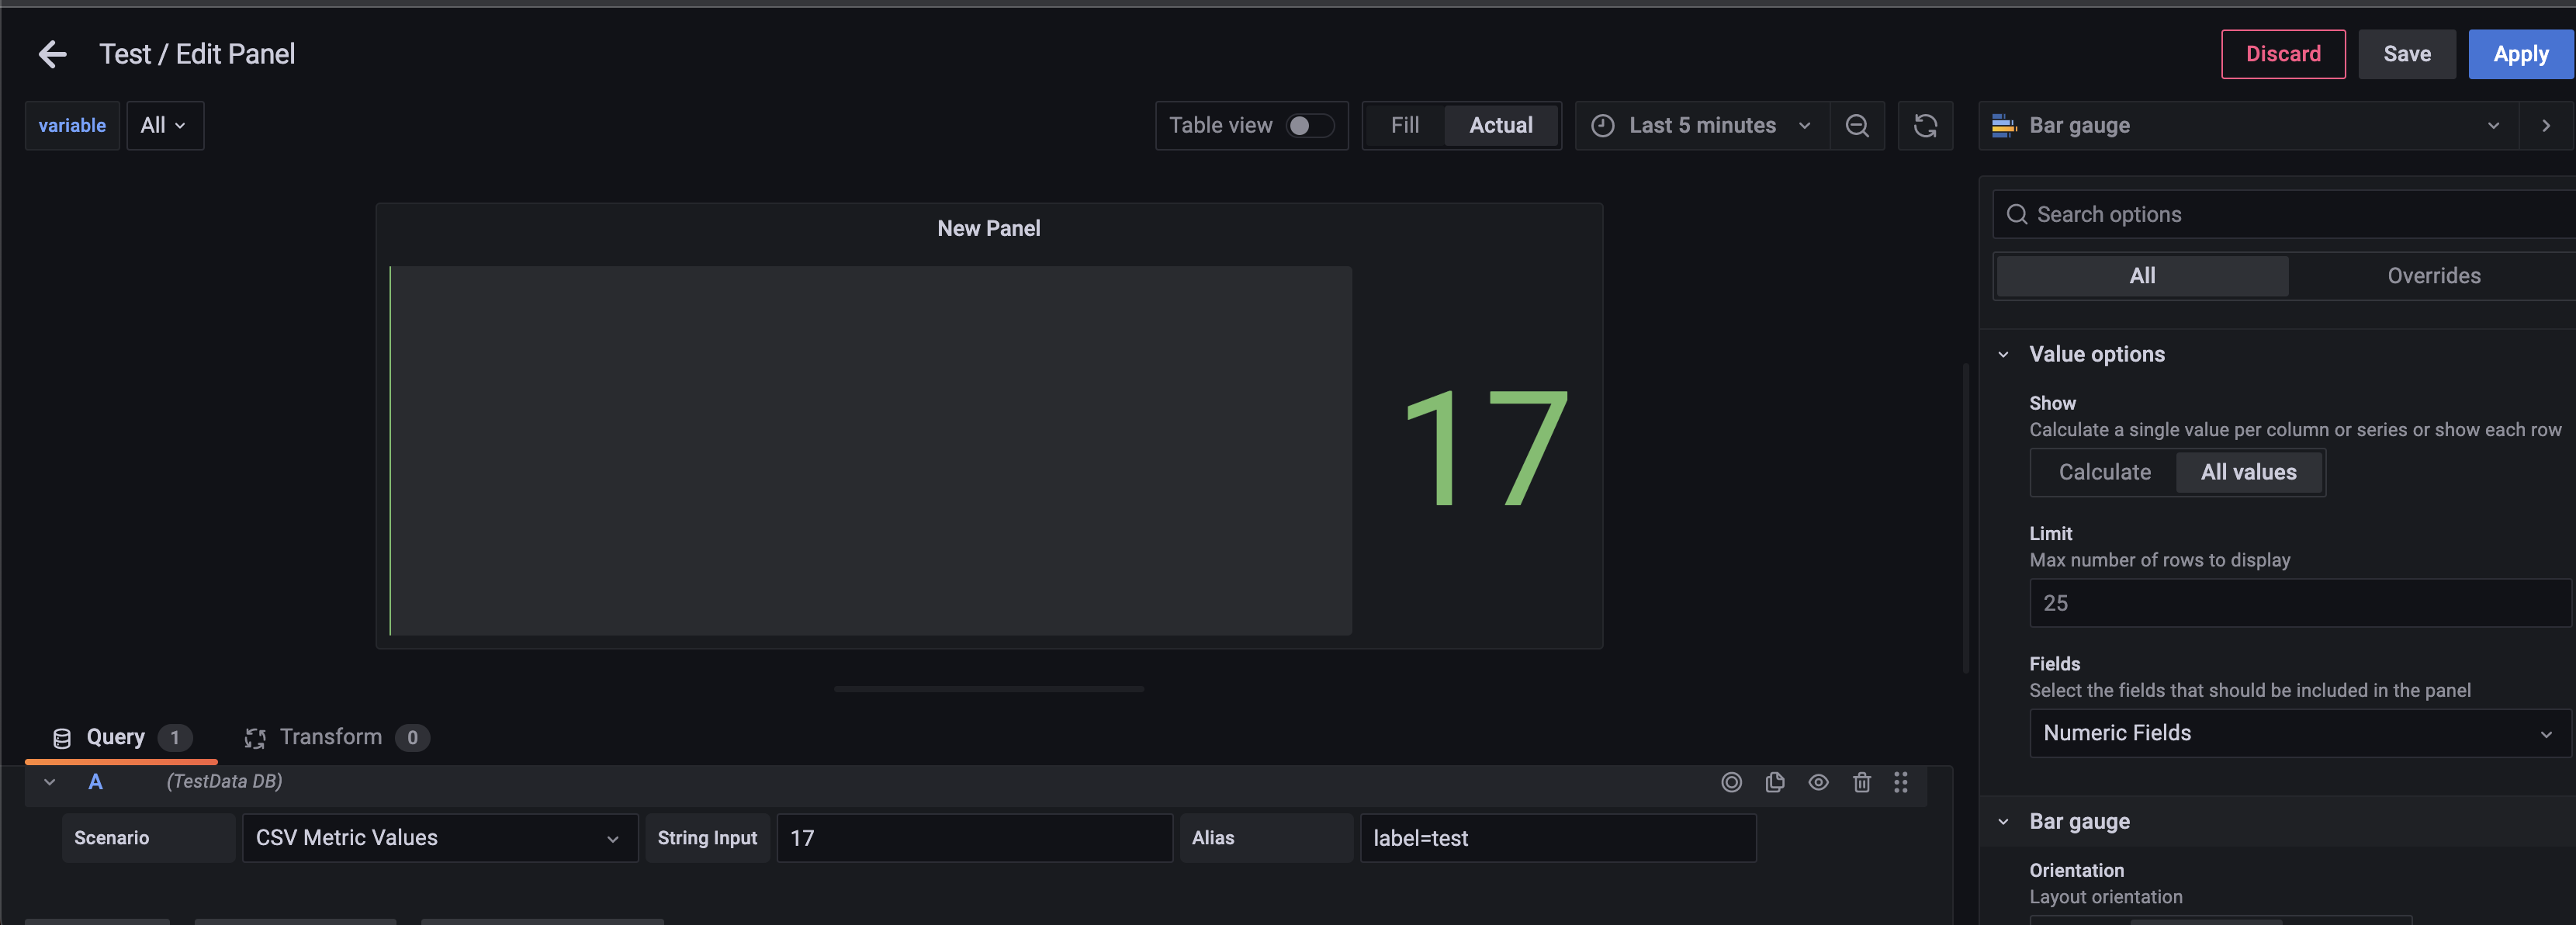Screen dimensions: 2576x925
Task: Duplicate query A
Action: 1775,783
